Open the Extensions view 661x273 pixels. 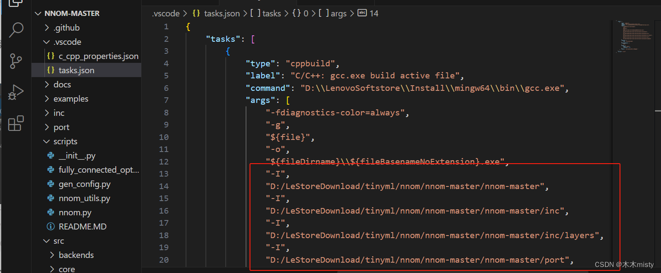16,123
